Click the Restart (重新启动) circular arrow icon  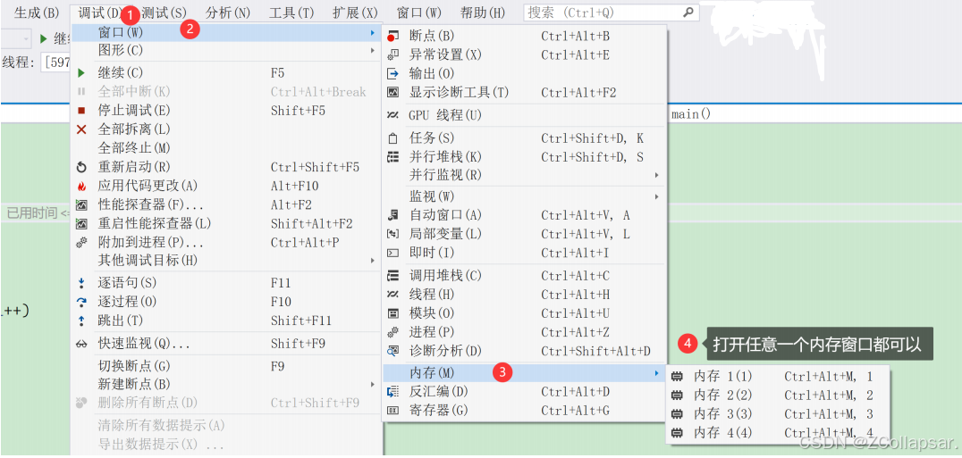tap(81, 167)
